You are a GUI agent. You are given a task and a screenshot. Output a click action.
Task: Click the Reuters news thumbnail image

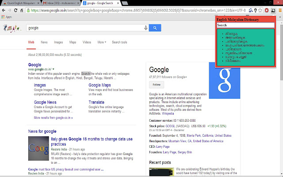(x=38, y=149)
